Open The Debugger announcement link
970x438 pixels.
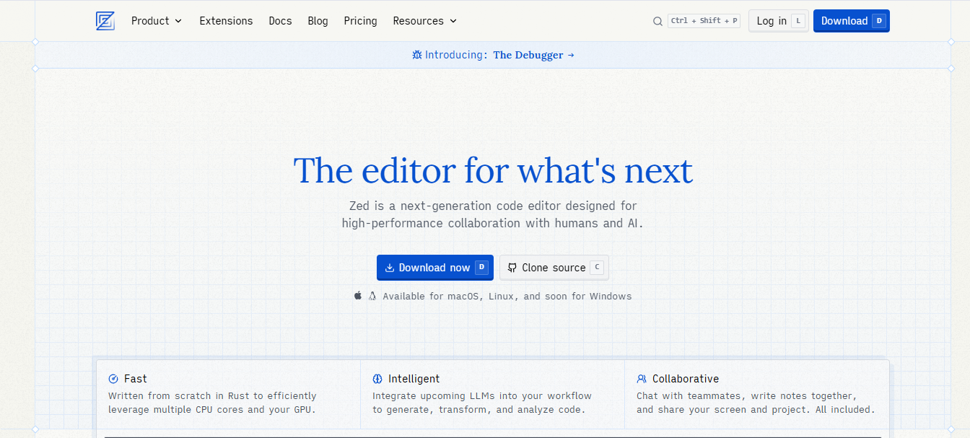tap(534, 55)
